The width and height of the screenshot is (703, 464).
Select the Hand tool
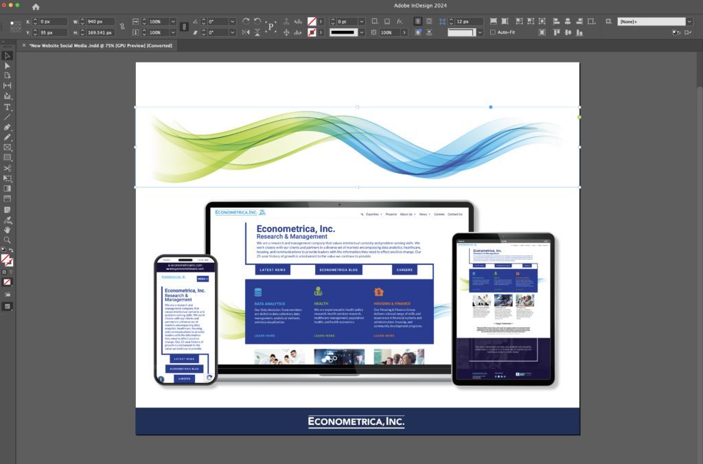tap(7, 229)
